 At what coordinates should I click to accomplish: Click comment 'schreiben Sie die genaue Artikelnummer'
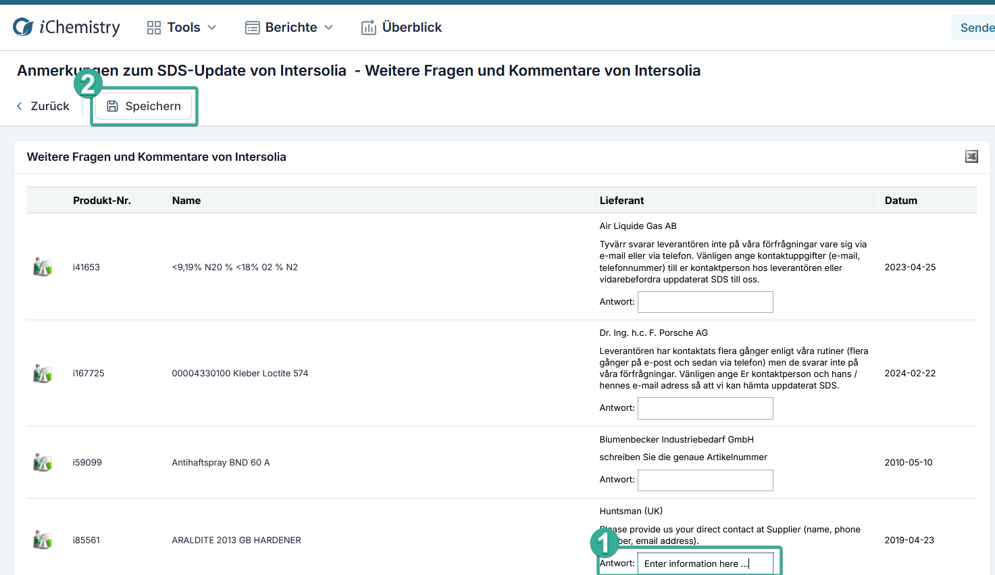click(x=683, y=457)
